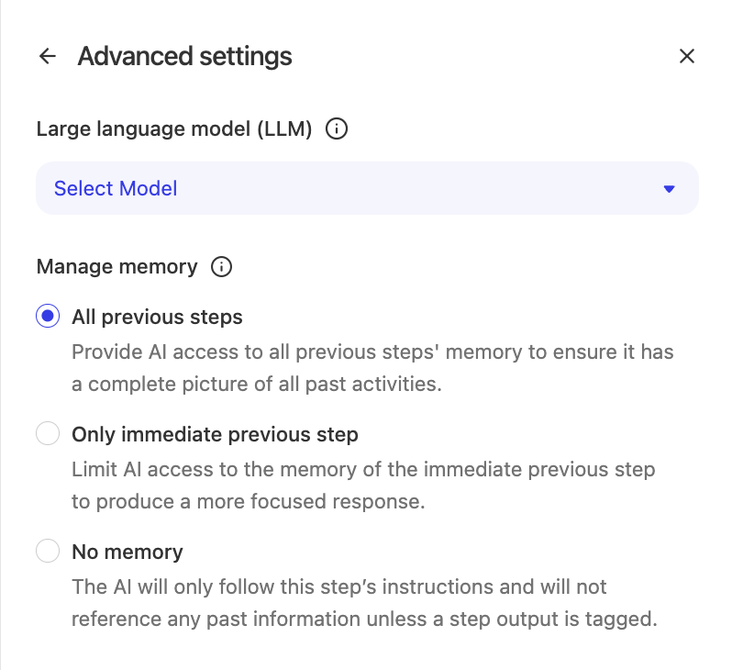Select the 'All previous steps' radio button
Image resolution: width=732 pixels, height=670 pixels.
pos(48,317)
